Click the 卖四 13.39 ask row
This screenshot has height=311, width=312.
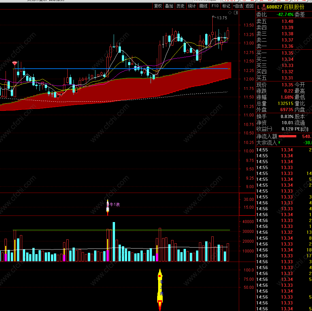pos(284,27)
